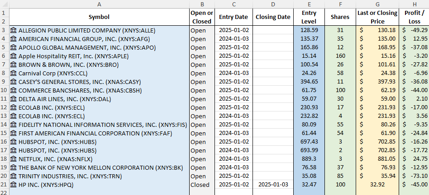Select entry level 76.58 for Bank of New York Mellon

tap(309, 168)
